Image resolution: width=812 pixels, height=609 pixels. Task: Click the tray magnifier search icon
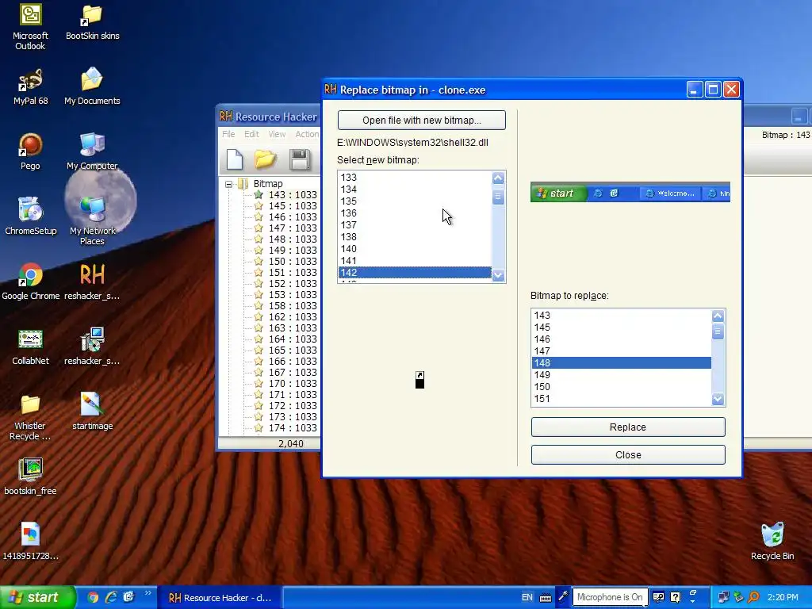click(x=754, y=597)
